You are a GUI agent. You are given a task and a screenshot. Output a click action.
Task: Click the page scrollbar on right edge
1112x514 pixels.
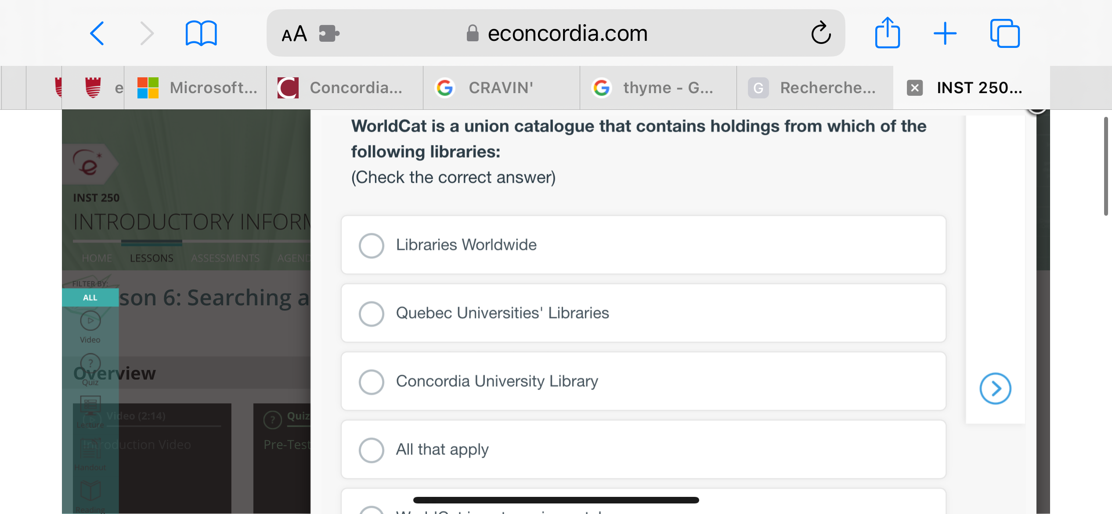(1107, 167)
